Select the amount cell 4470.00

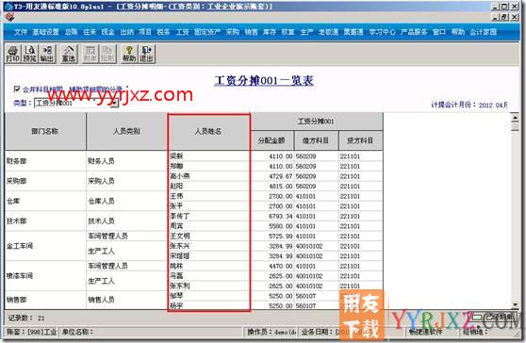point(272,267)
